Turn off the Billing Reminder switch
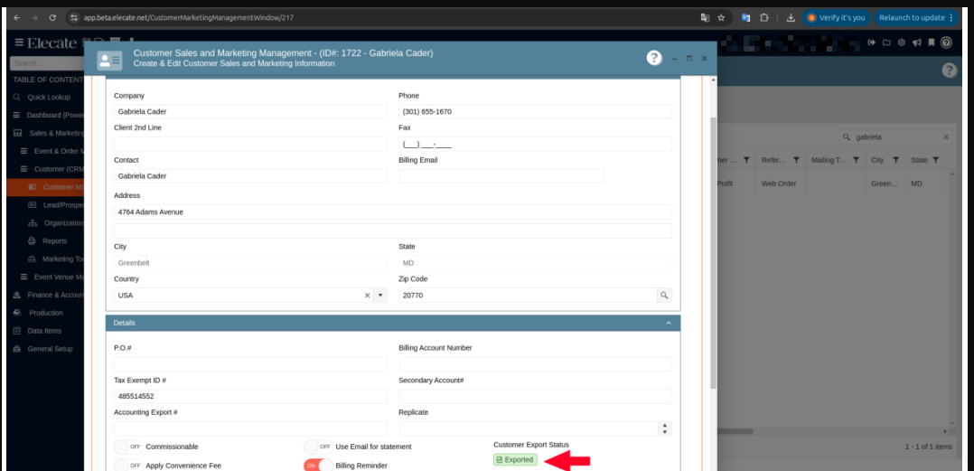The image size is (974, 471). click(318, 465)
